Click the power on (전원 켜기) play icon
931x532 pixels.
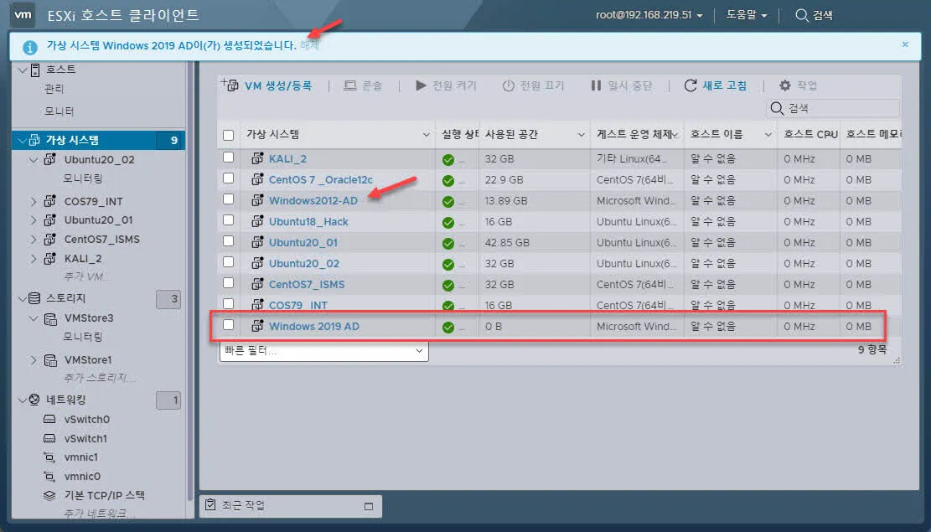[421, 85]
